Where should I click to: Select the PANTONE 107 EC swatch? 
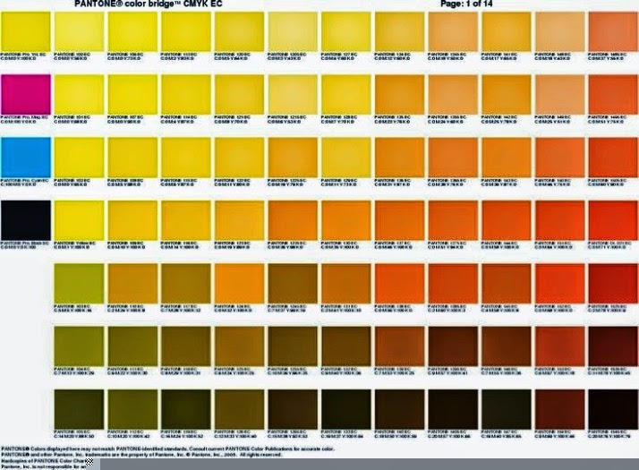point(132,94)
